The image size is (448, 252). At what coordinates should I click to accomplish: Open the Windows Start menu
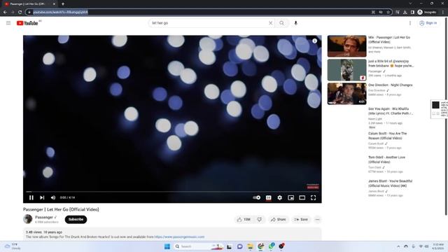[x=167, y=246]
